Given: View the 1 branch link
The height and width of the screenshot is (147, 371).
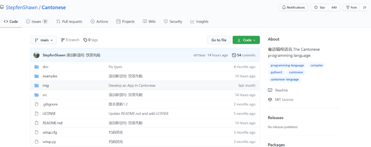Looking at the screenshot, I should 70,40.
